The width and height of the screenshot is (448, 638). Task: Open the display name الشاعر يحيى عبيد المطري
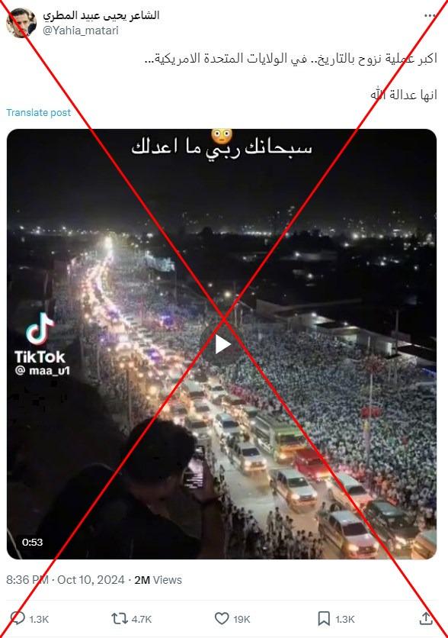pos(101,15)
